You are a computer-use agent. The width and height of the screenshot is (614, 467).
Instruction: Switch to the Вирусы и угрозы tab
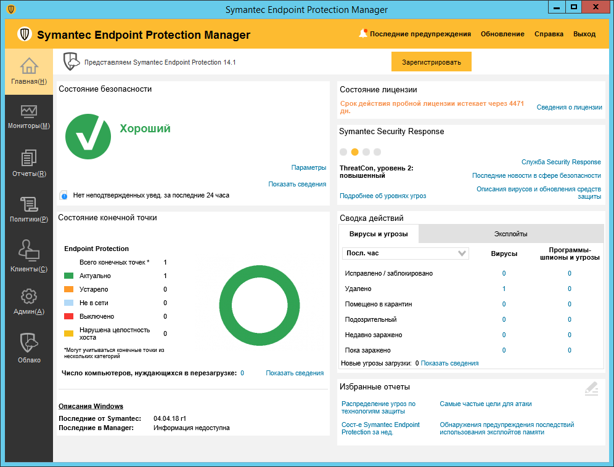[379, 234]
